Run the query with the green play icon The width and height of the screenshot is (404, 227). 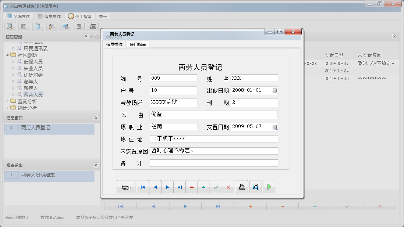[x=269, y=187]
